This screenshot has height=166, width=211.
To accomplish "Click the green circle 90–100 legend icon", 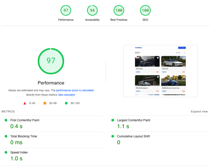I will [x=66, y=103].
